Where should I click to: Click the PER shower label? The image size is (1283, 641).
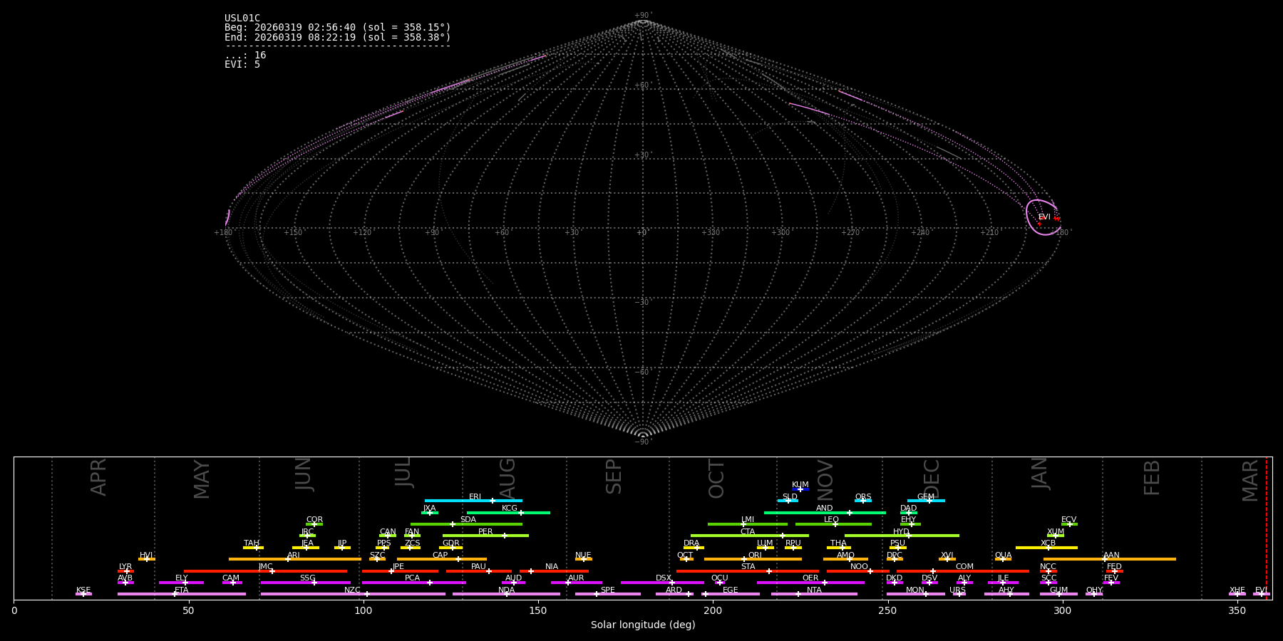click(485, 531)
